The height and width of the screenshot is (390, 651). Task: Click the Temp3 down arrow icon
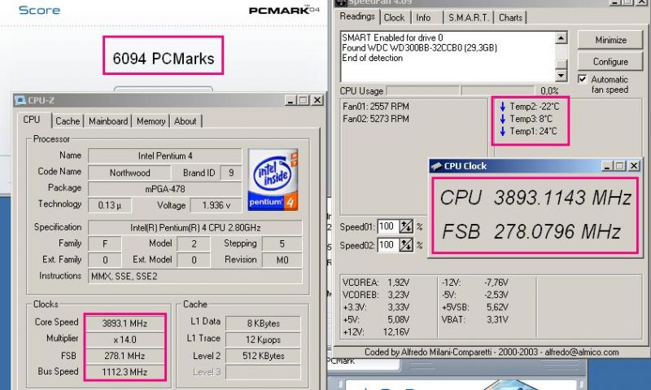[x=503, y=119]
